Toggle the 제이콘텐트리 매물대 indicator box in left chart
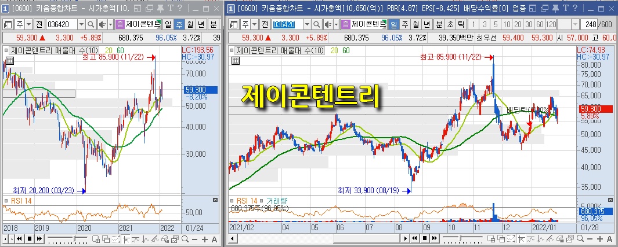This screenshot has width=618, height=247. [7, 50]
